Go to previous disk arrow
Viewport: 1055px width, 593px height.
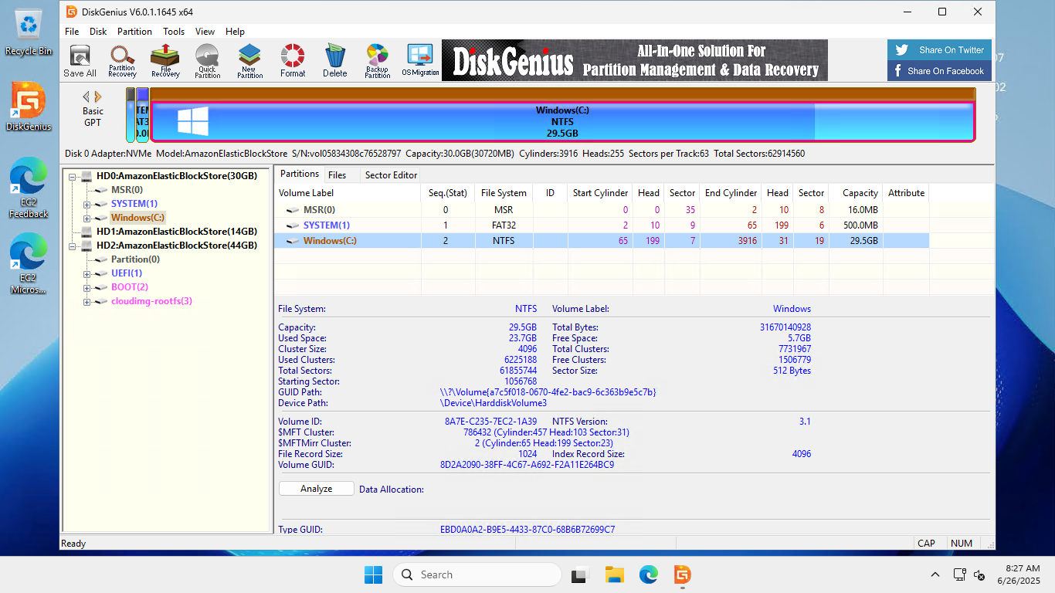(x=87, y=97)
